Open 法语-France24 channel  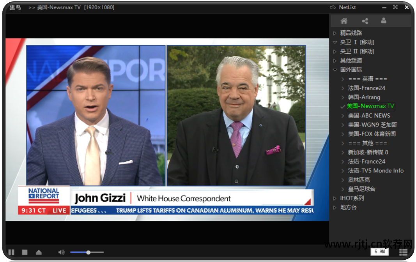click(366, 162)
